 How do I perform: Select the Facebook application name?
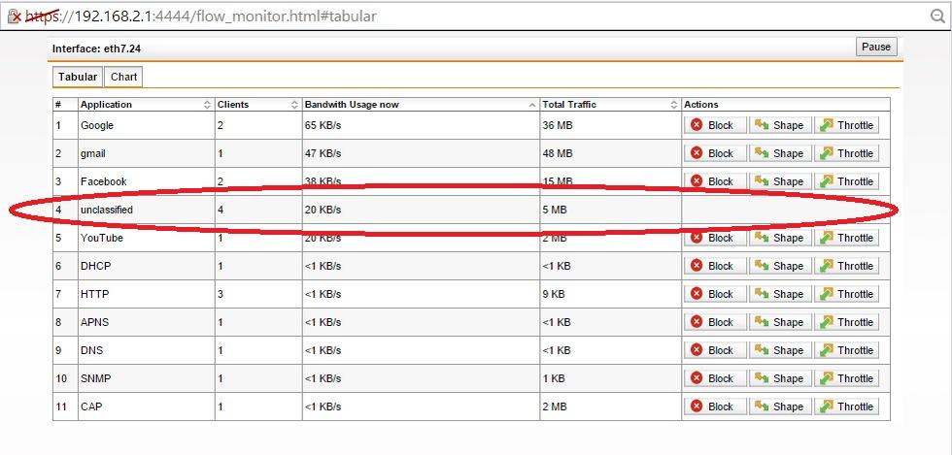[104, 181]
